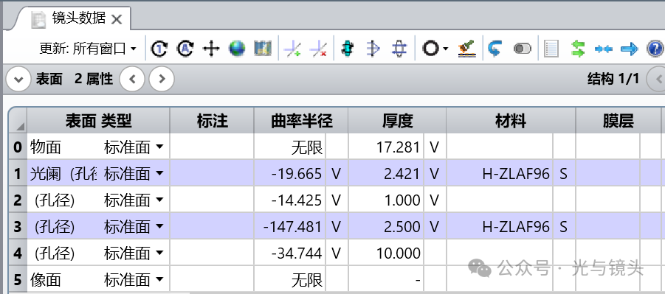Viewport: 665px width, 294px height.
Task: Click the globe icon in the toolbar
Action: [237, 49]
